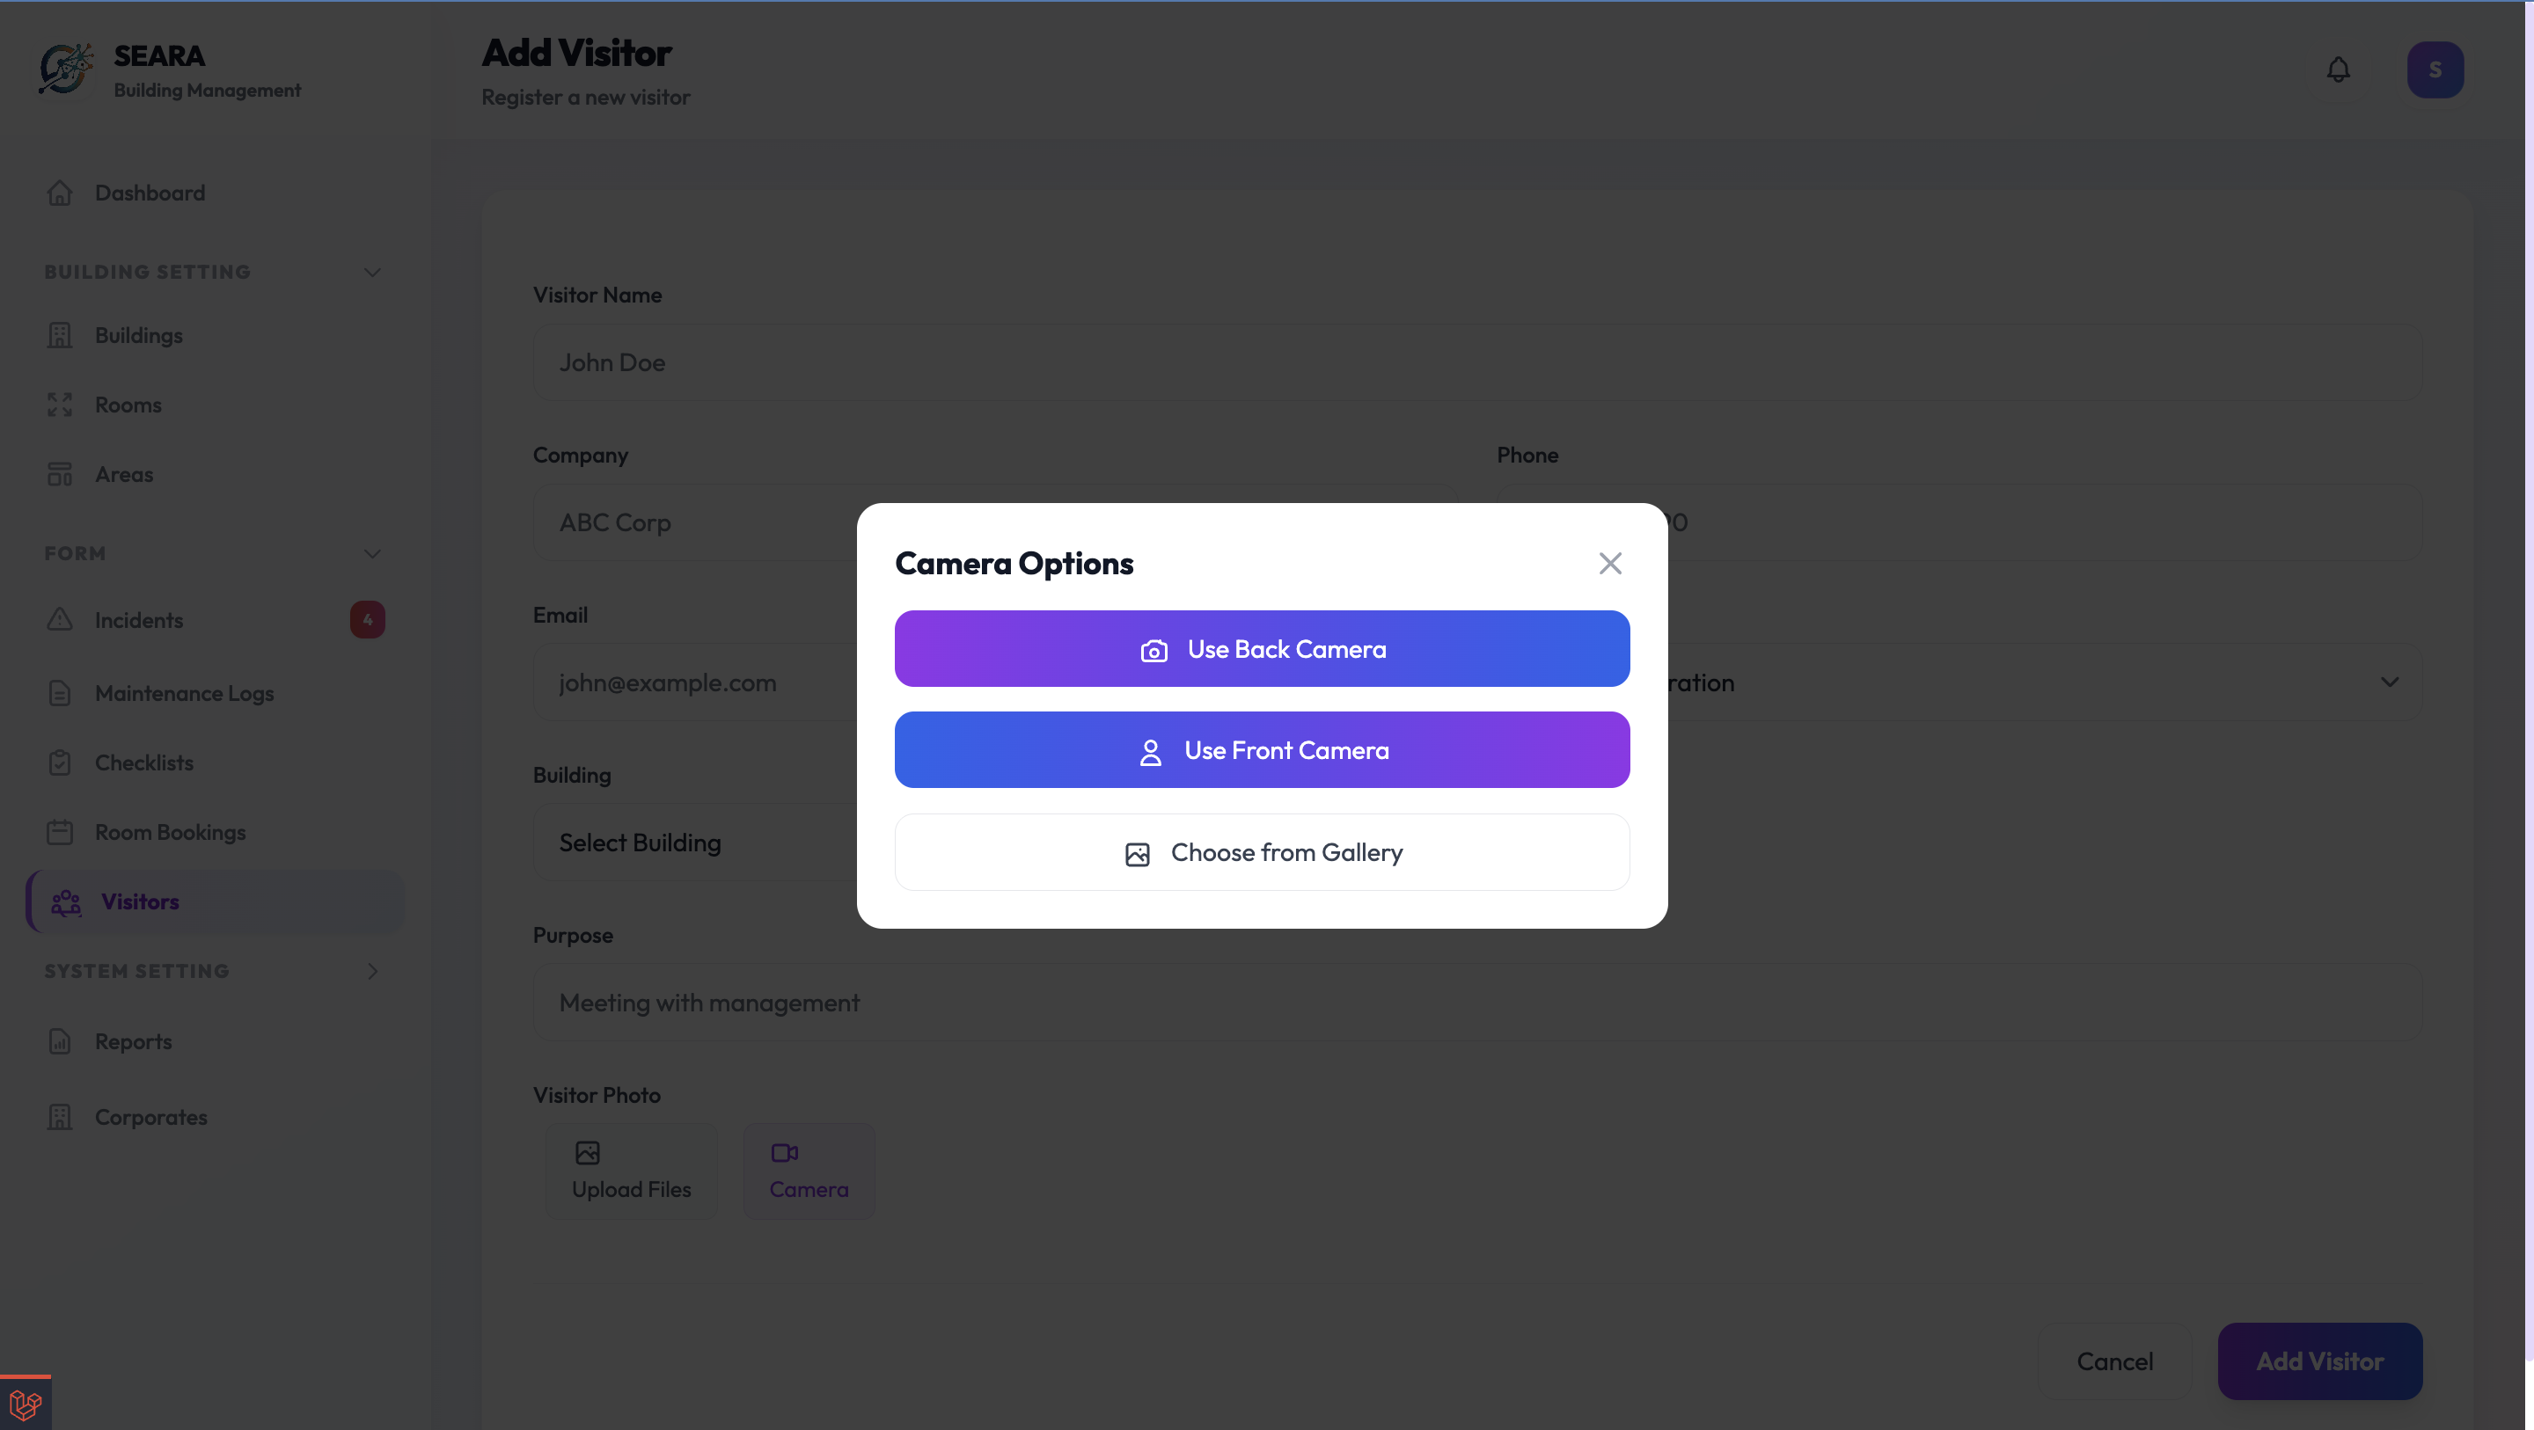
Task: Select the Checklists icon
Action: pos(60,762)
